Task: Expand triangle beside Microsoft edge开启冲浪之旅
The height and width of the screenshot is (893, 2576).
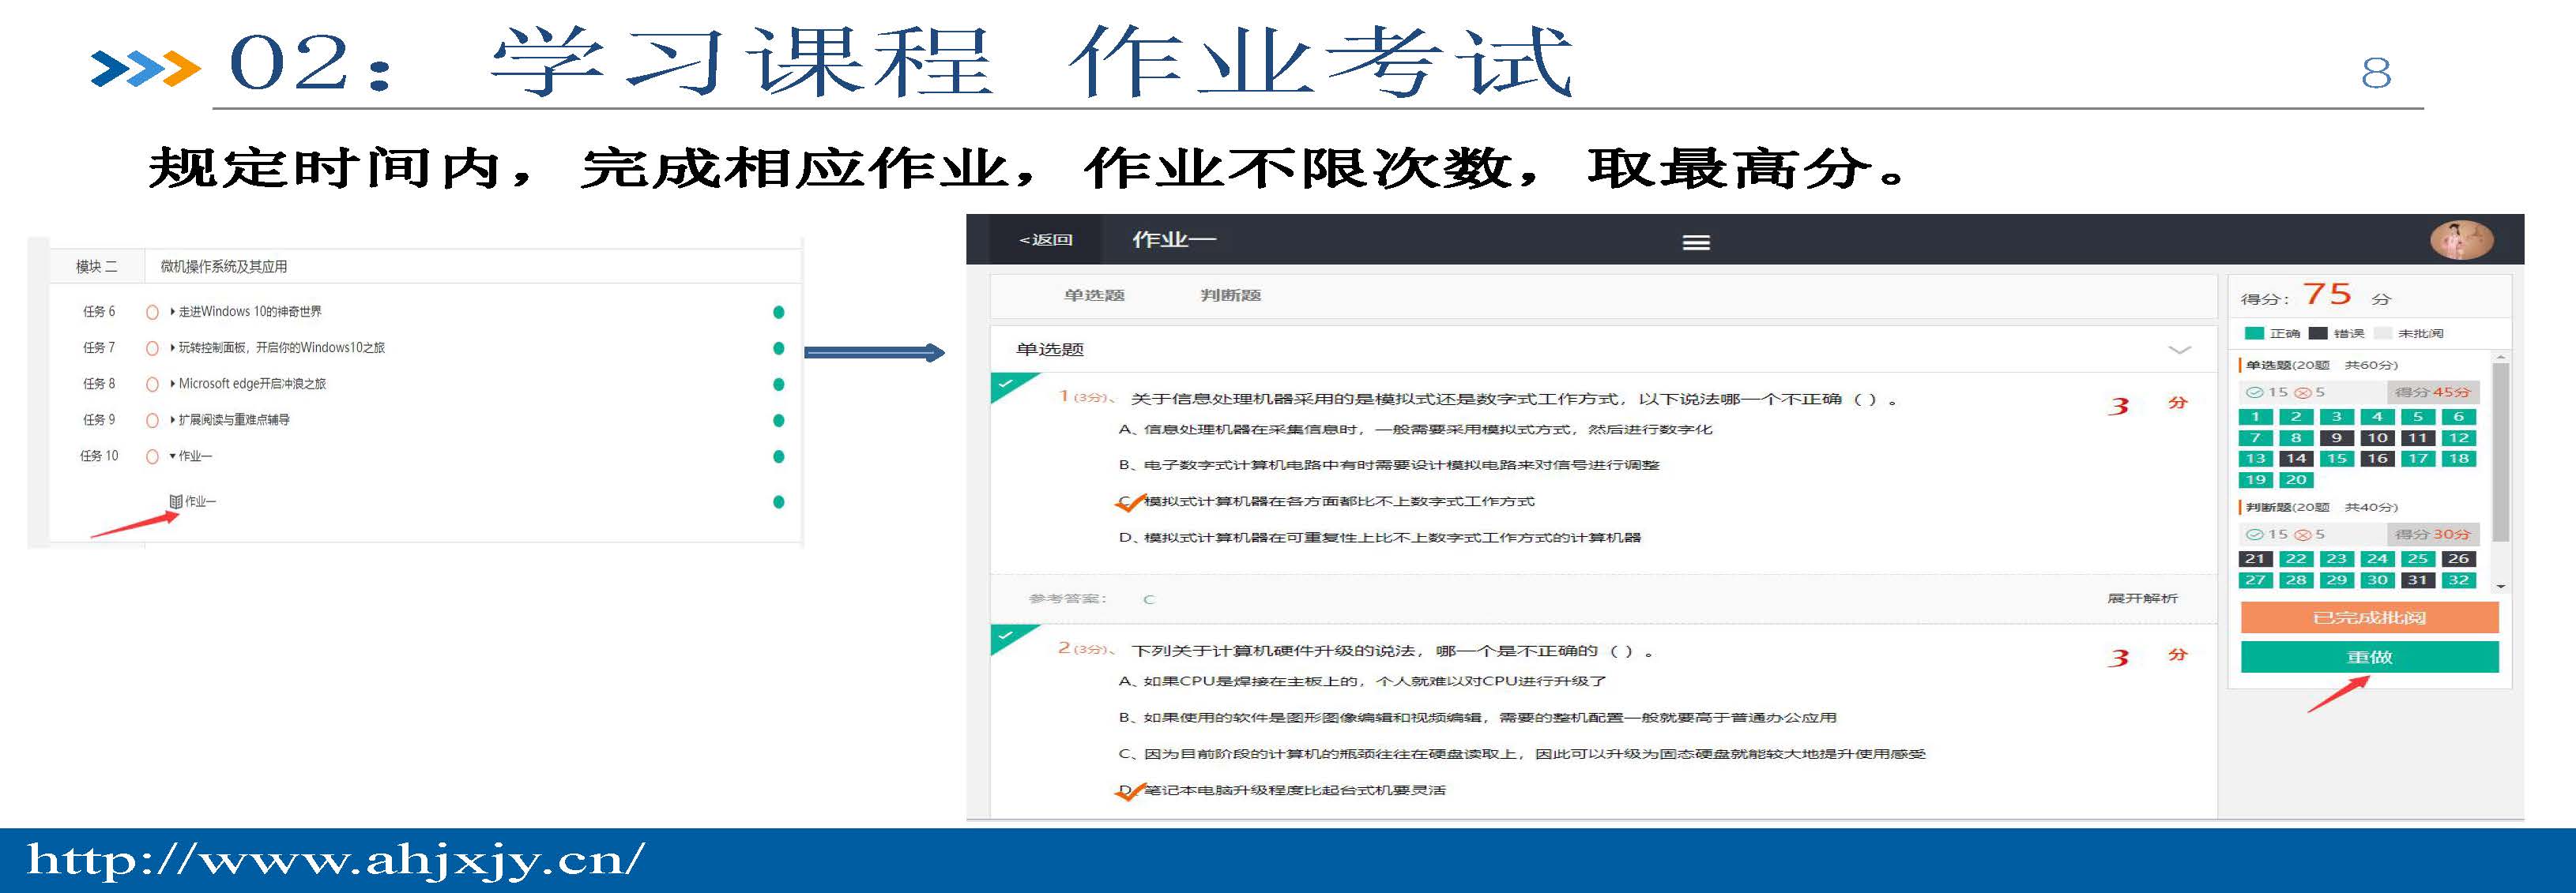Action: (173, 384)
